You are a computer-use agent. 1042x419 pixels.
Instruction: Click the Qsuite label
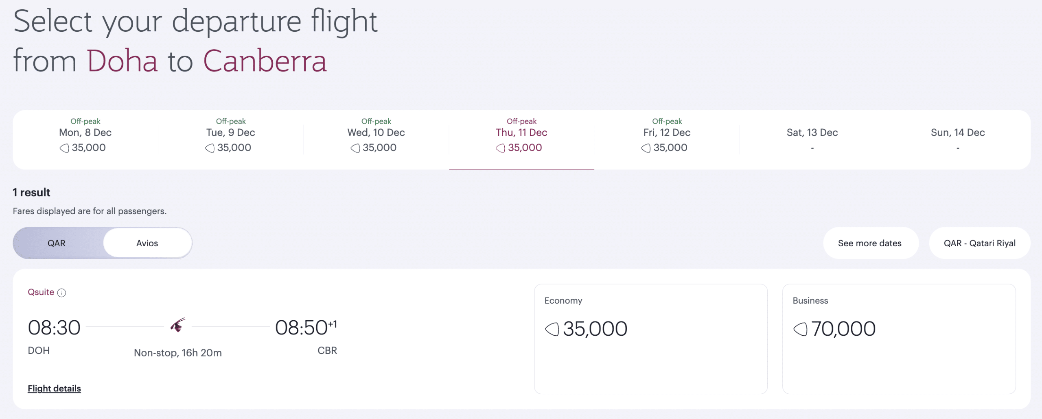point(41,292)
